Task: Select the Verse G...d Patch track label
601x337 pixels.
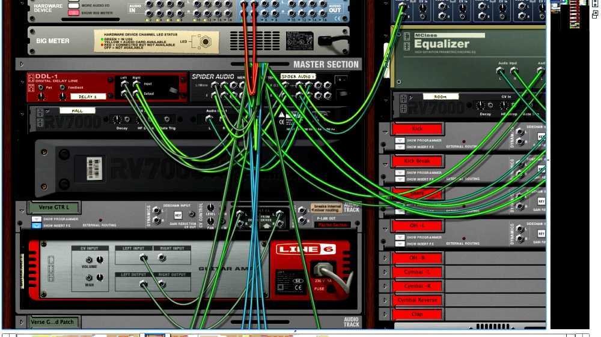Action: pyautogui.click(x=54, y=322)
